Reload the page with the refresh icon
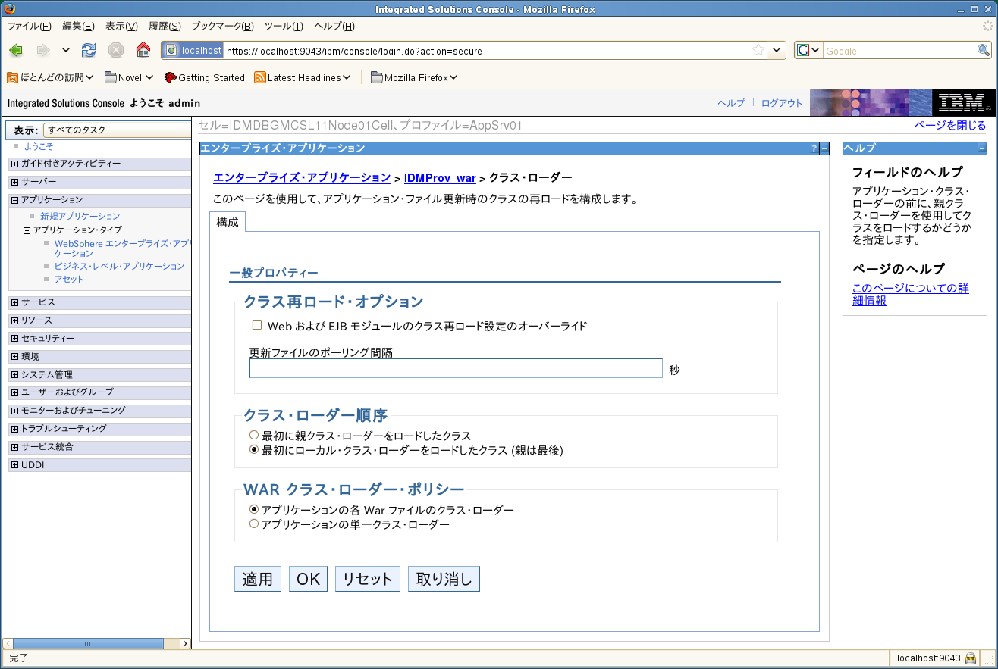 click(x=89, y=51)
